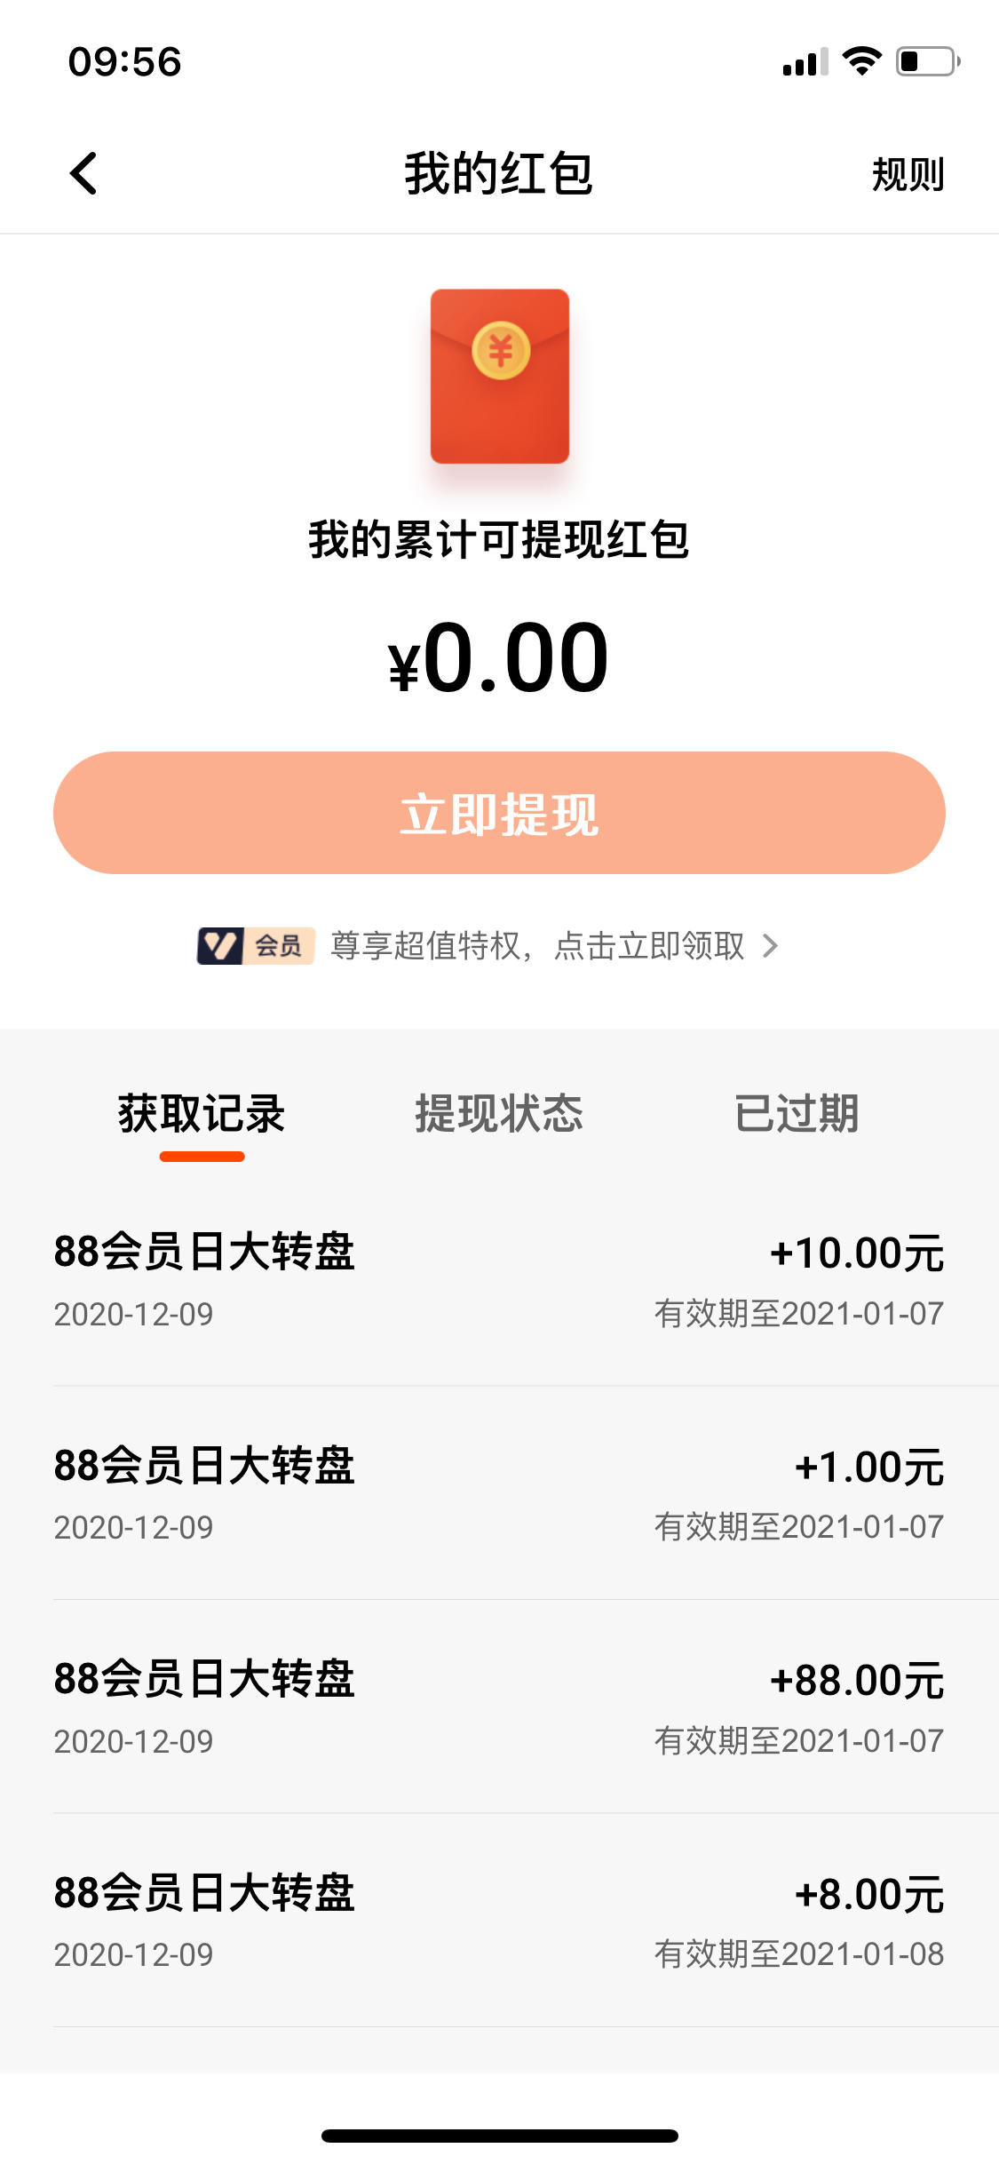Open the +10.00元 record entry

499,1279
